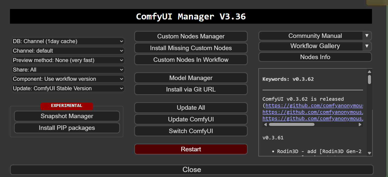Change the Preview method dropdown
Viewport: 388px width, 177px height.
click(x=68, y=60)
